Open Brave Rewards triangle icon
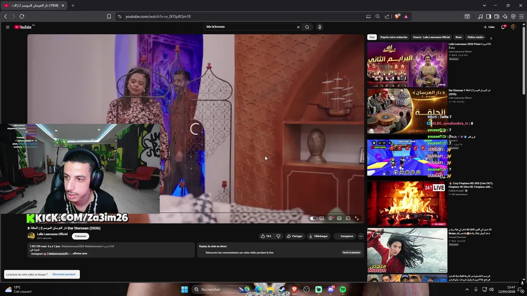The height and width of the screenshot is (296, 527). (x=406, y=16)
